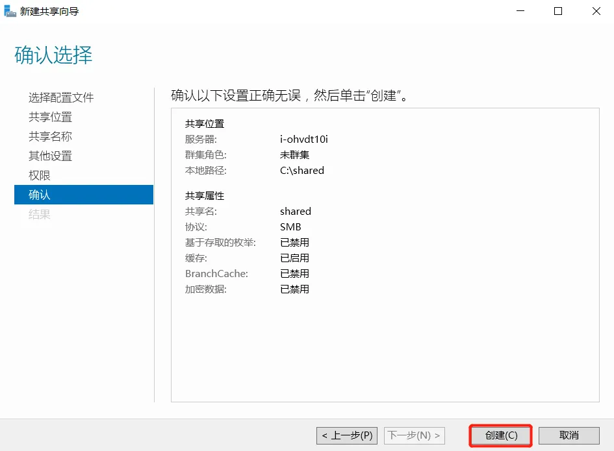Select the 其他设置 step in the sidebar
Screen dimensions: 614x451
(x=51, y=156)
